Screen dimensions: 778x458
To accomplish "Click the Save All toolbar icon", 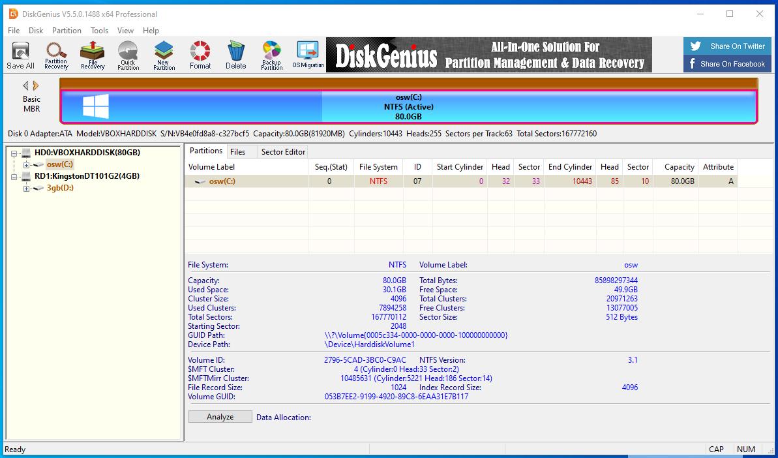I will point(20,55).
